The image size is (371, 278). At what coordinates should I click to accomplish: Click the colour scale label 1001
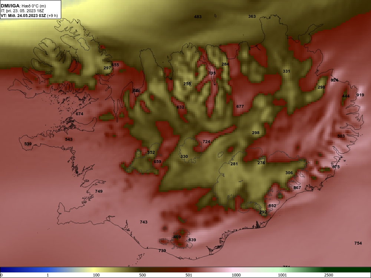coord(282,275)
